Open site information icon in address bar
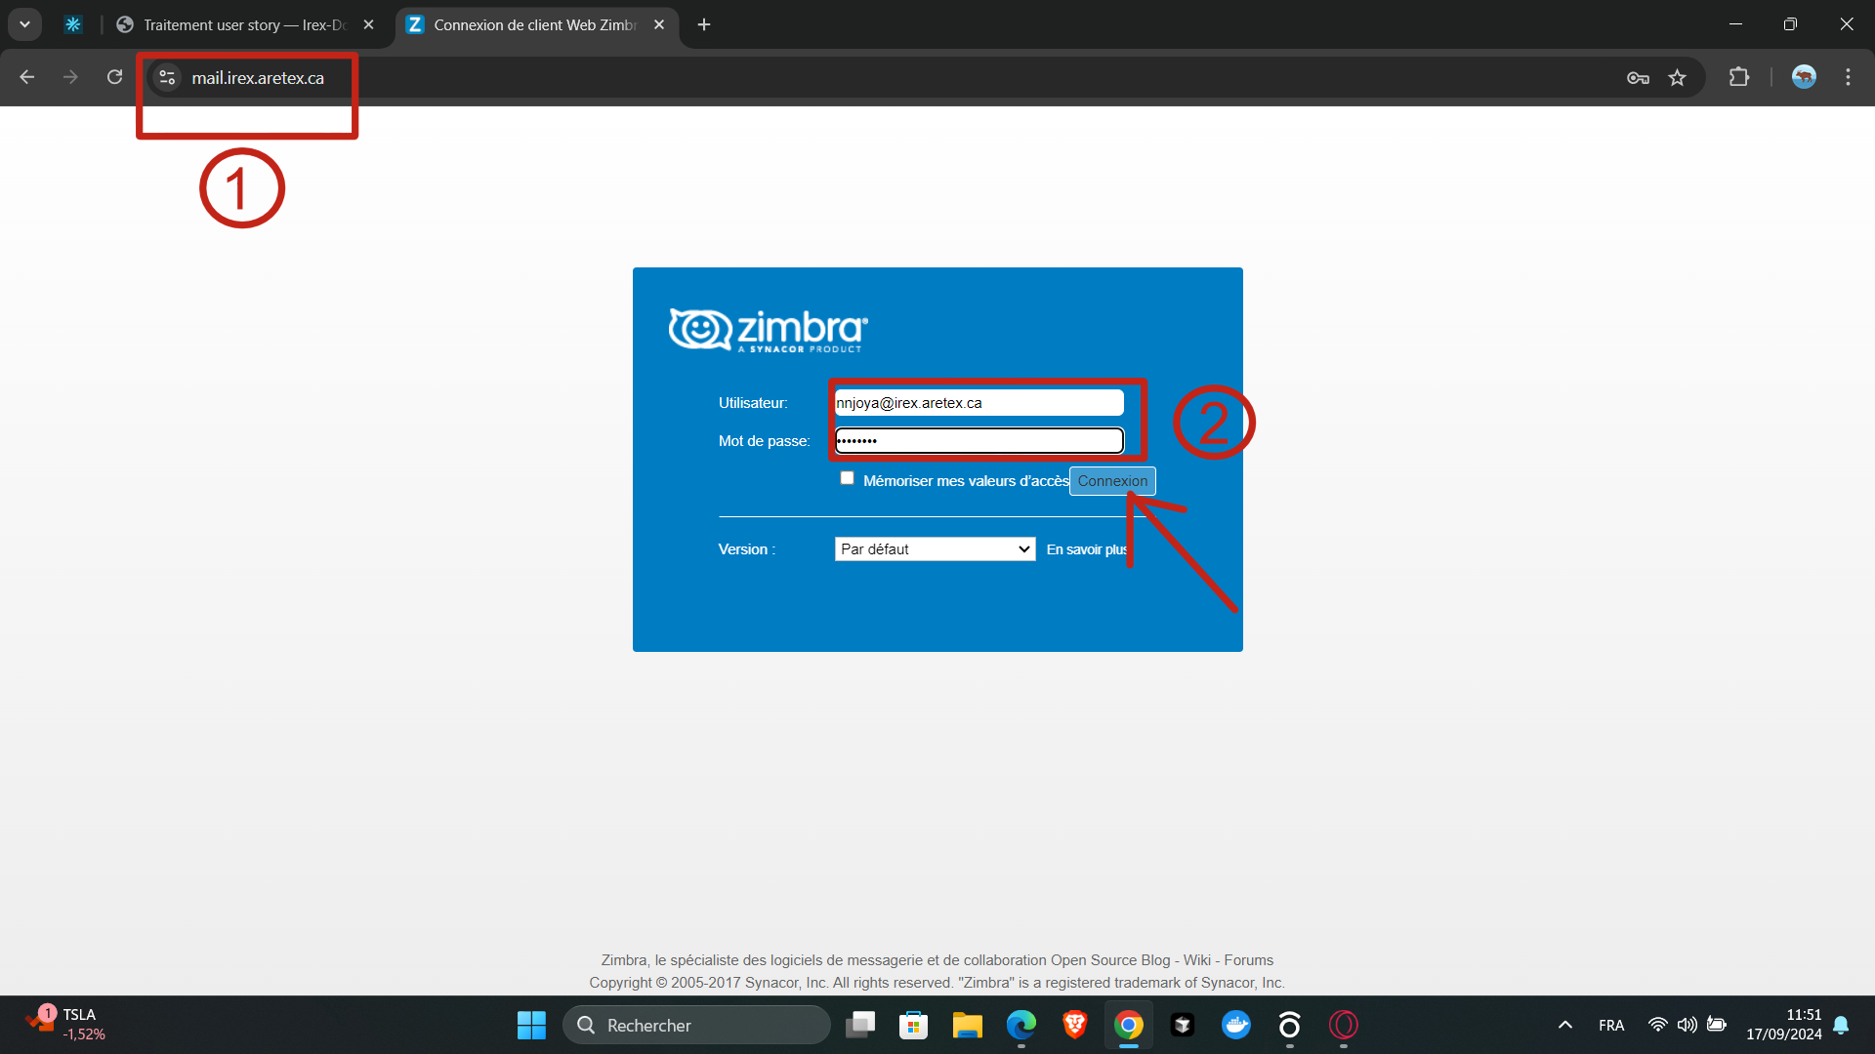 167,77
